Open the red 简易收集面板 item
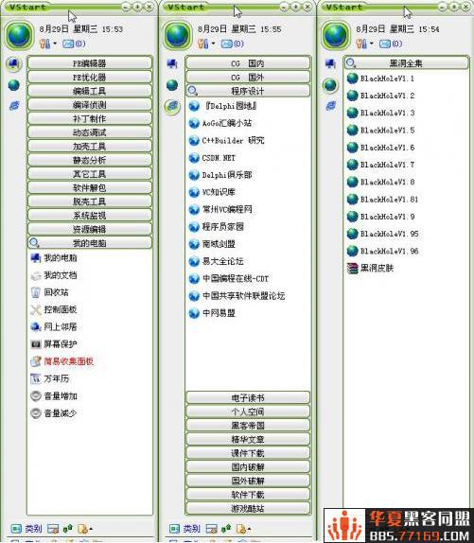This screenshot has width=474, height=543. [x=62, y=361]
